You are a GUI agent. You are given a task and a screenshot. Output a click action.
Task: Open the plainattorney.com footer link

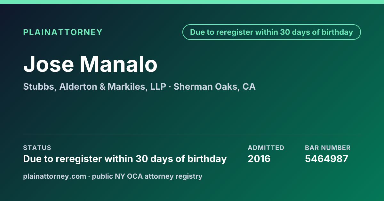pos(54,176)
